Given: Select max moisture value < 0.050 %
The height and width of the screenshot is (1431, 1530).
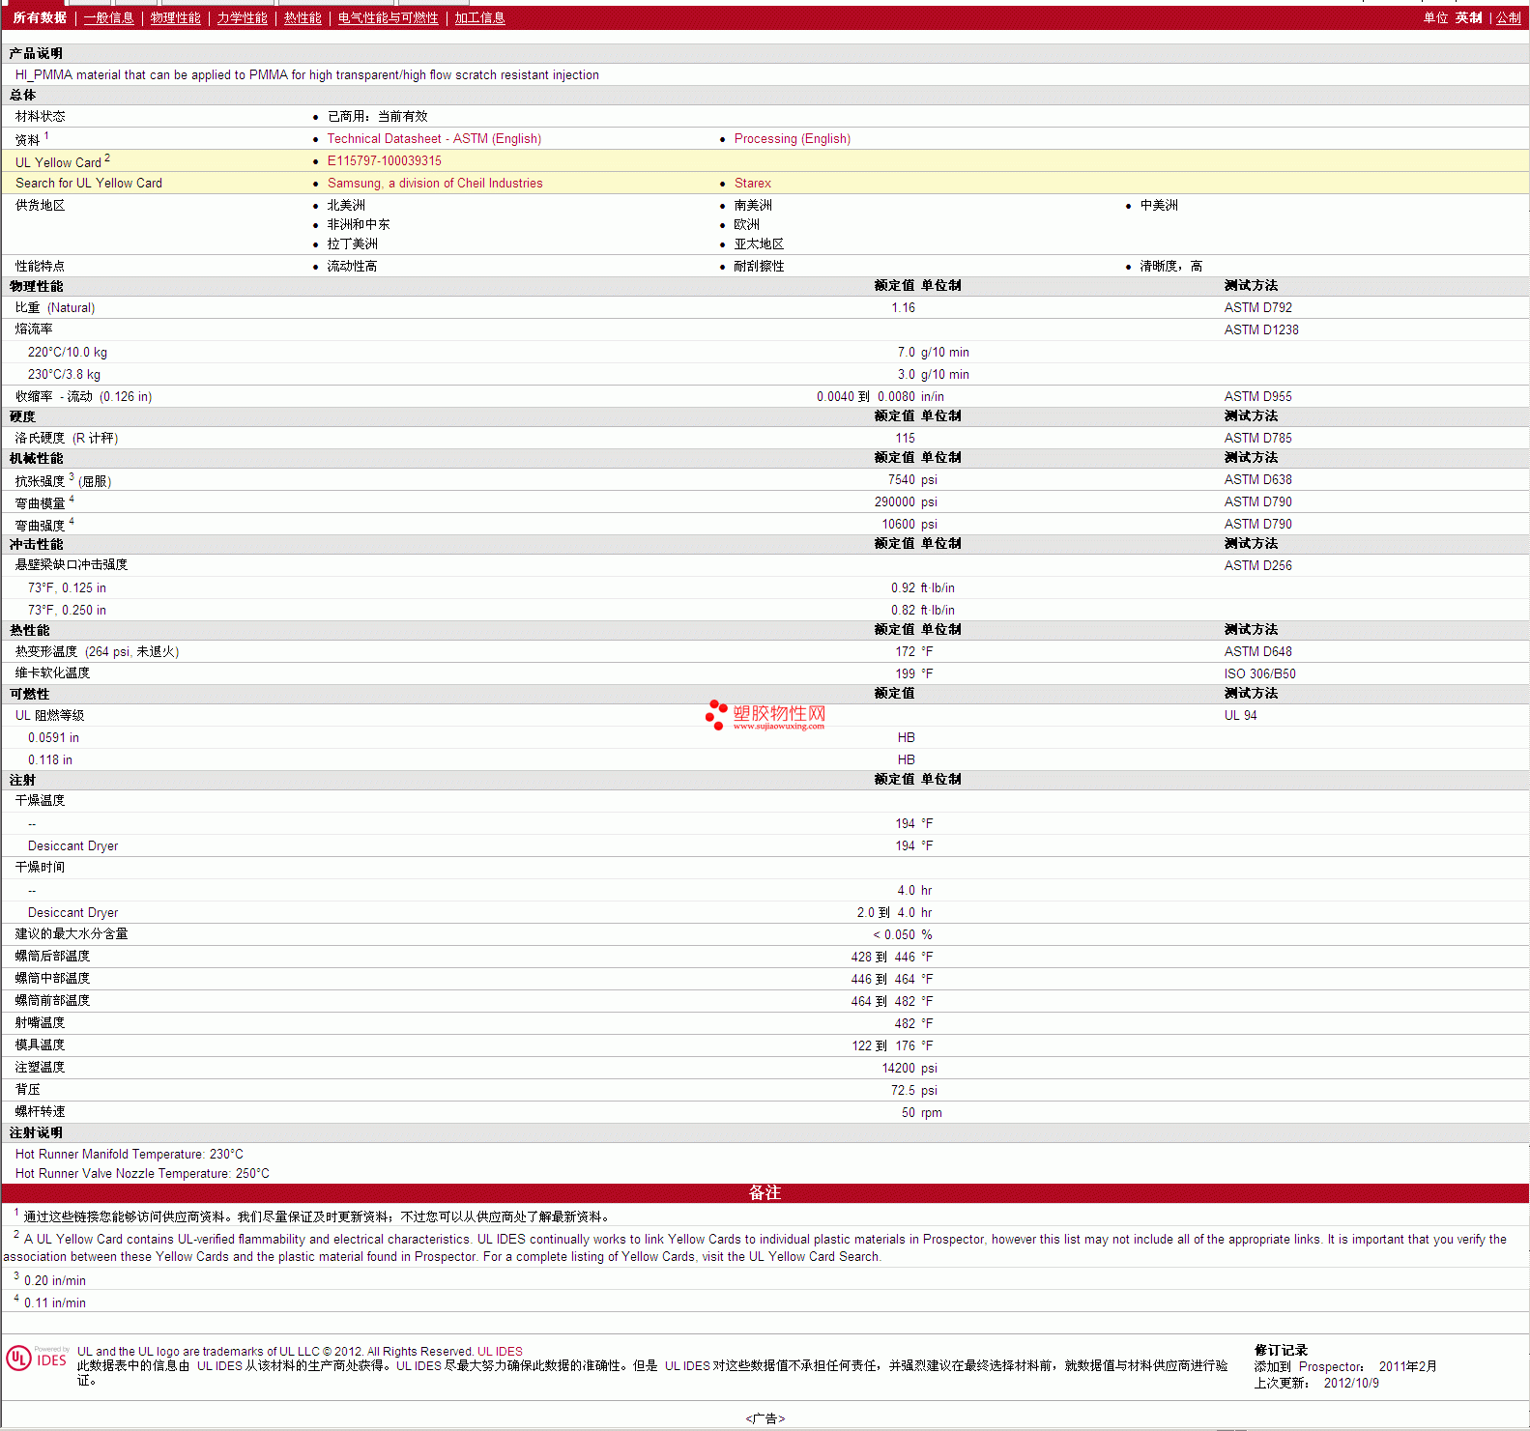Looking at the screenshot, I should click(x=903, y=934).
